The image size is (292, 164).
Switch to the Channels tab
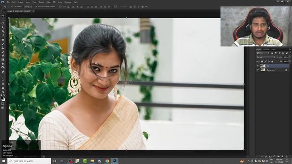pos(266,50)
